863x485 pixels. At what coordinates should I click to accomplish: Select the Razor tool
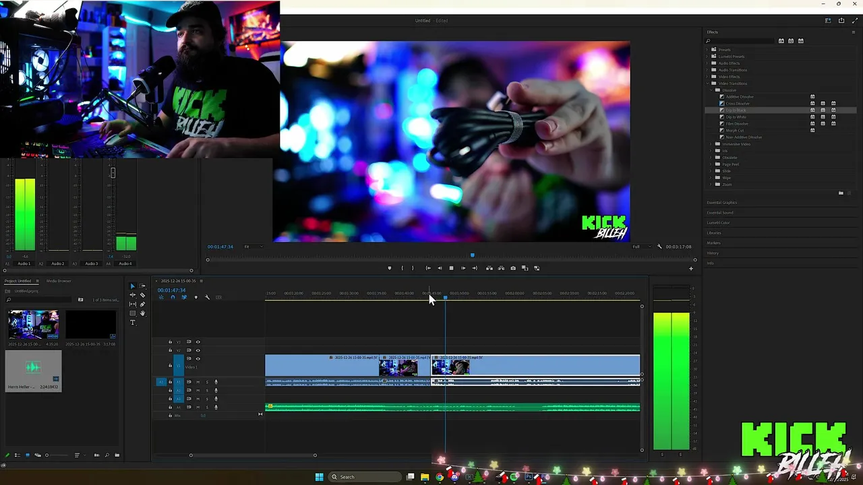coord(142,295)
